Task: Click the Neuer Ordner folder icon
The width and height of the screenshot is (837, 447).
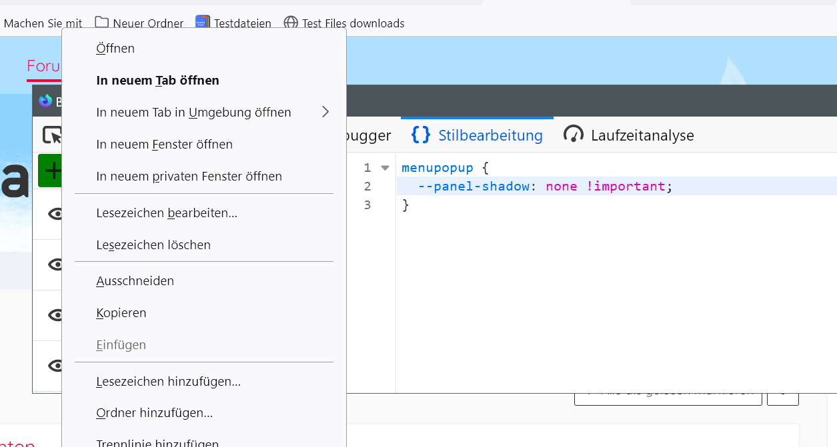Action: click(x=101, y=23)
